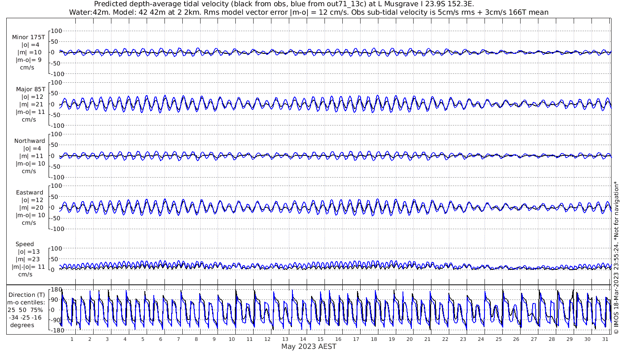
Task: Click the '|m|-|o|= 11' value in Speed panel
Action: click(x=29, y=267)
